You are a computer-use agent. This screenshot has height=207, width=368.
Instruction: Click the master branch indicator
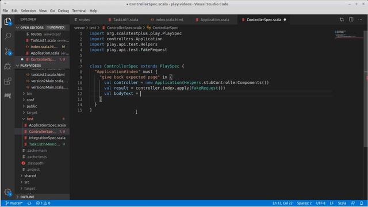click(14, 203)
